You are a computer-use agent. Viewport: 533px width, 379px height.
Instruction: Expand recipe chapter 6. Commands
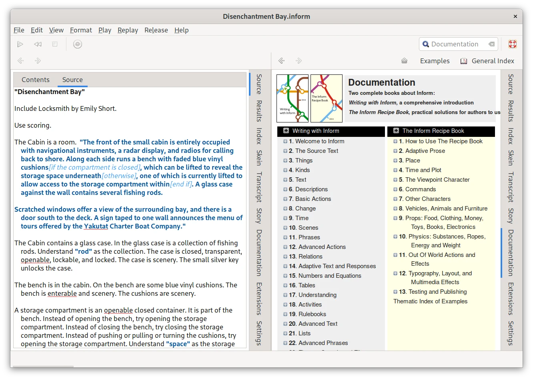pyautogui.click(x=395, y=189)
